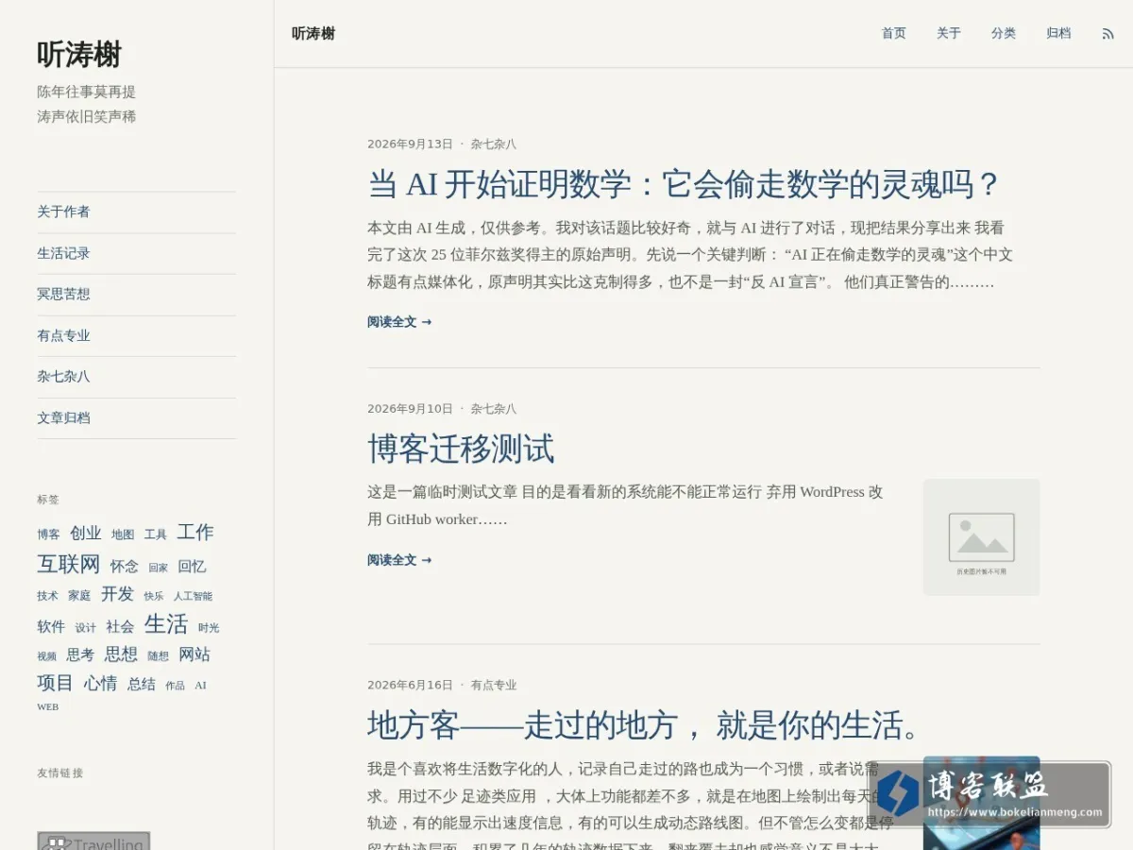Select the 思考 tag

(80, 654)
